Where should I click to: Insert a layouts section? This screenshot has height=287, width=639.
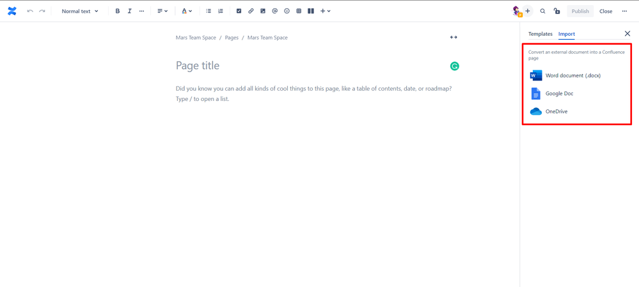point(310,12)
